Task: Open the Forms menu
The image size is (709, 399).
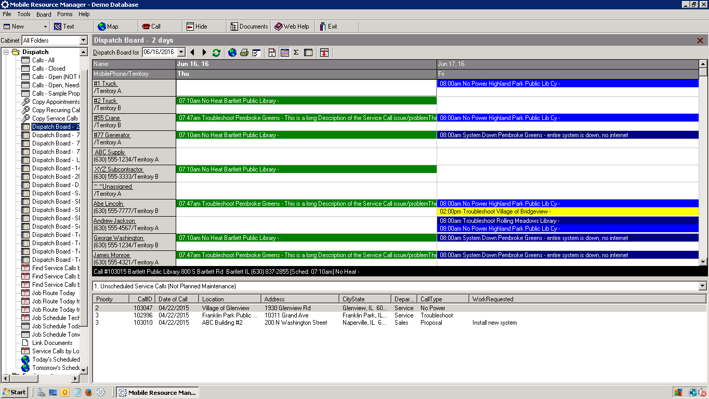Action: click(x=65, y=14)
